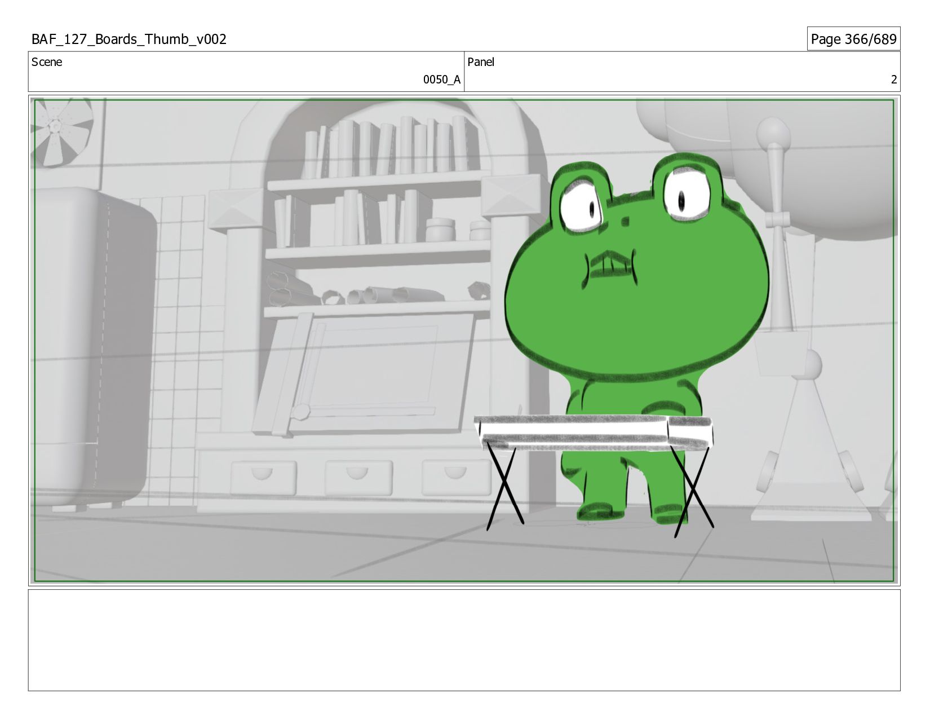This screenshot has height=719, width=930.
Task: Click the scene number 0050_A
Action: (x=442, y=80)
